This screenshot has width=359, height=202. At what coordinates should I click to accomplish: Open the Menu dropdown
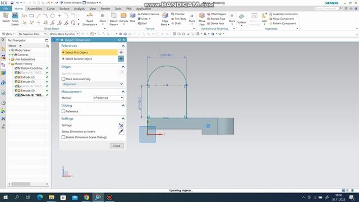click(8, 34)
